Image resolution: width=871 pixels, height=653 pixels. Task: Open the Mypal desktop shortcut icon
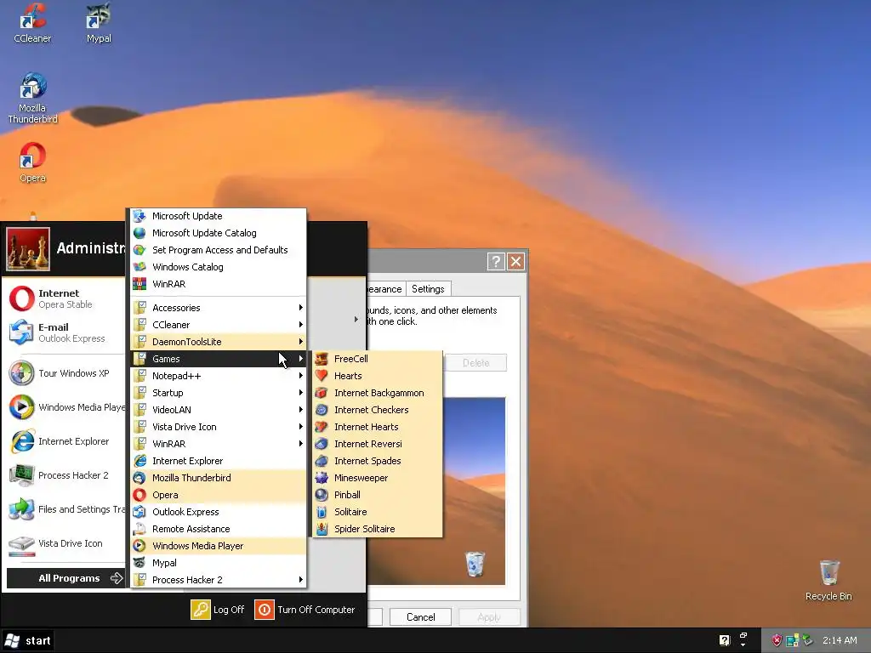(99, 23)
